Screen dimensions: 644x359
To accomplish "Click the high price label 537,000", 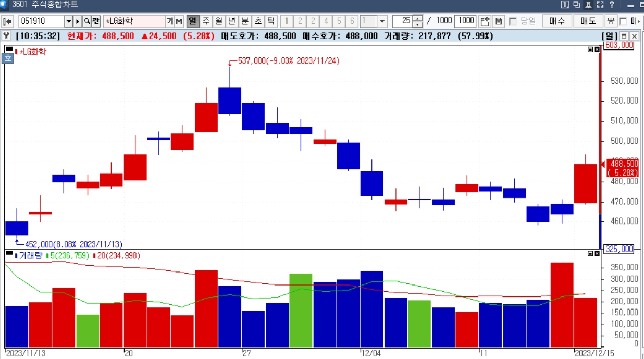I will (289, 61).
